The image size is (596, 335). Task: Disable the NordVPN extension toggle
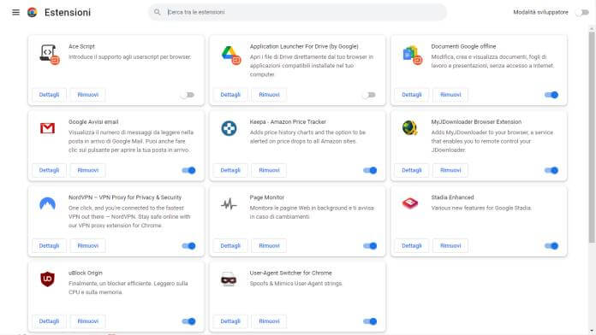pyautogui.click(x=188, y=246)
